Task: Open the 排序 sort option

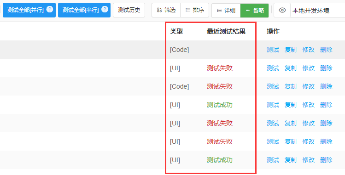Action: pyautogui.click(x=195, y=10)
